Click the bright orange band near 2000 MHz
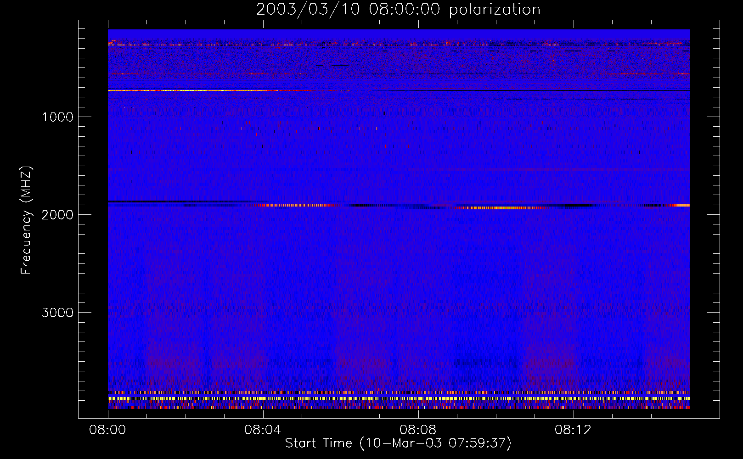The image size is (743, 459). 501,208
